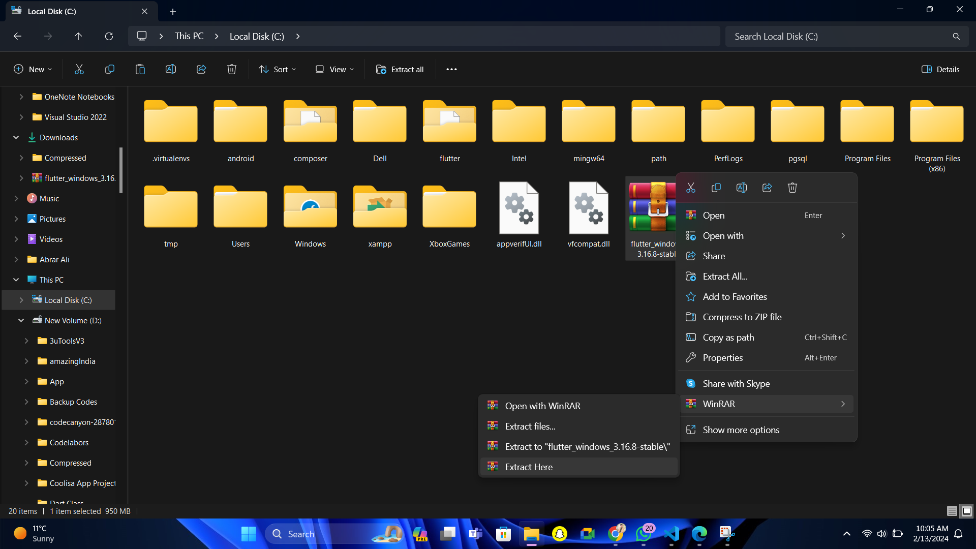976x549 pixels.
Task: Click the Copy icon in the context menu
Action: pos(716,188)
